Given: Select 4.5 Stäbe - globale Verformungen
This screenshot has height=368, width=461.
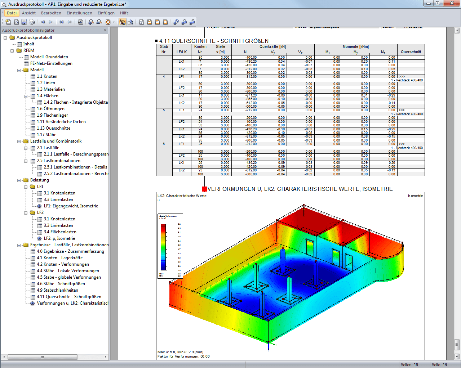Looking at the screenshot, I should (68, 277).
